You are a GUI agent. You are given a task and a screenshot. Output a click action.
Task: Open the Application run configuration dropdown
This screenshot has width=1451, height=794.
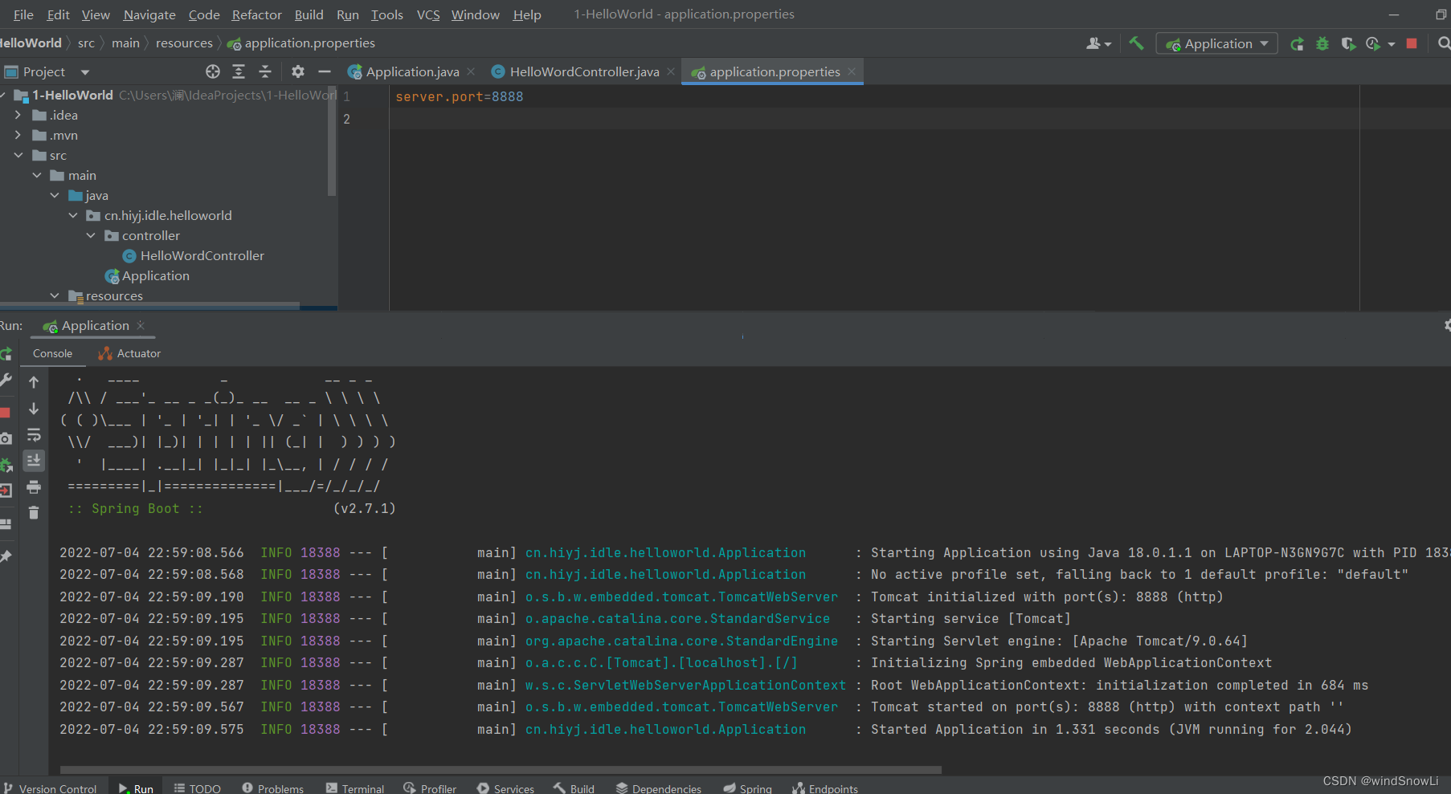[1216, 43]
